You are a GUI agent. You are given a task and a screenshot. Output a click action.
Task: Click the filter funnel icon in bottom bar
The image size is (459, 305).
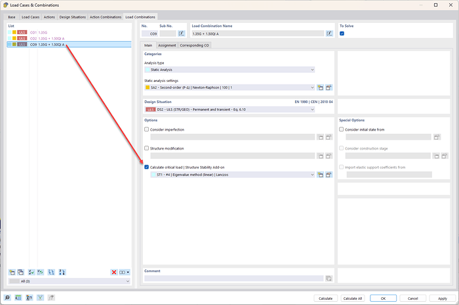[x=40, y=298]
